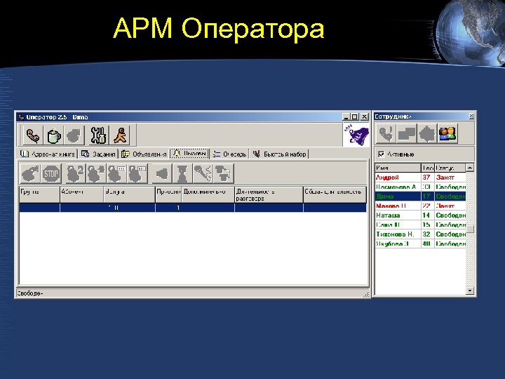Click the Абонент column header
The width and height of the screenshot is (505, 379).
pos(82,194)
